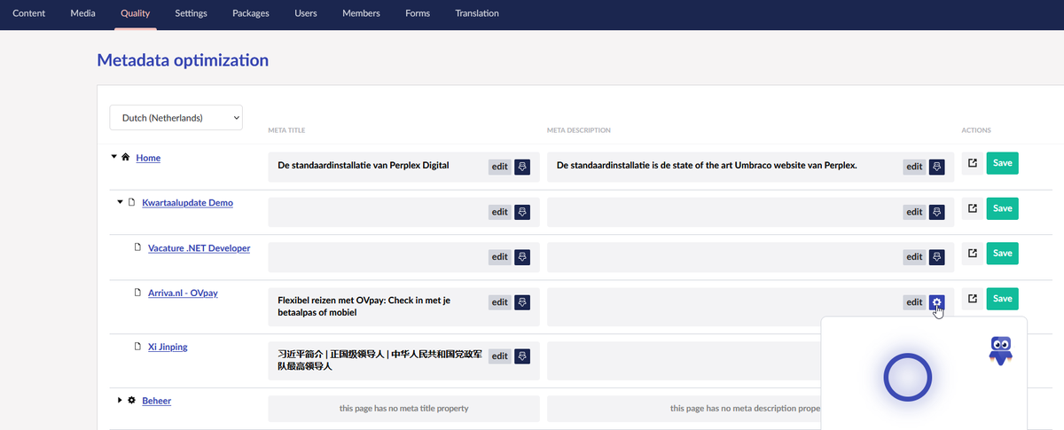Save the Arriva.nl - OVpay row
This screenshot has height=430, width=1064.
(1002, 299)
